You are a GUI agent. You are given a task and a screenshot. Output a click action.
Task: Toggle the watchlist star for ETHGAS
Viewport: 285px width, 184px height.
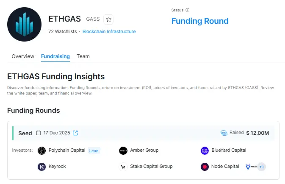coord(108,19)
